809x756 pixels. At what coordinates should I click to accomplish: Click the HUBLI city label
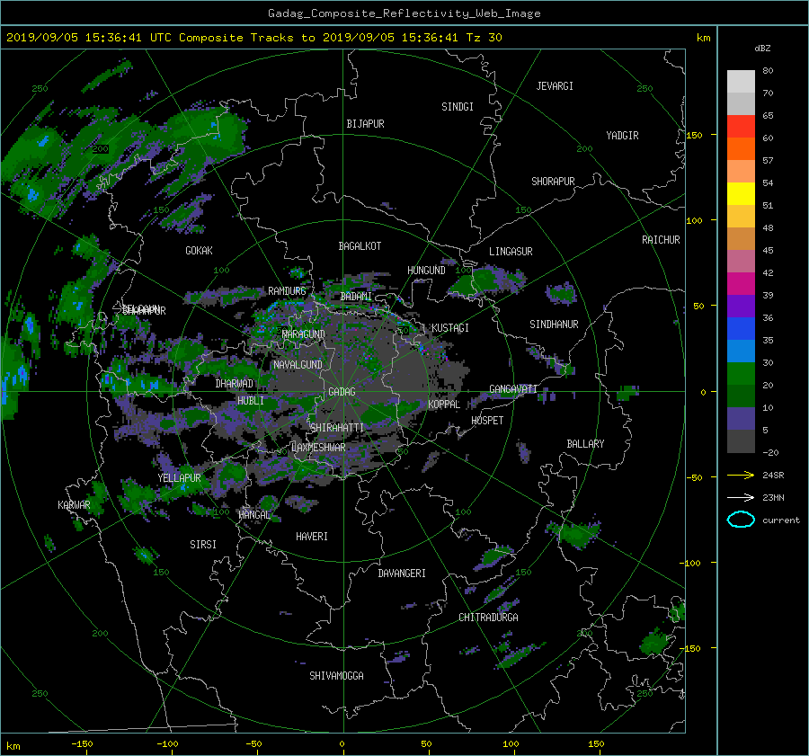click(x=251, y=401)
